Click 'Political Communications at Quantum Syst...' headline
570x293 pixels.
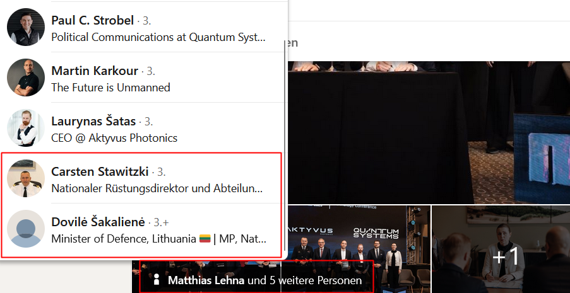(x=158, y=37)
